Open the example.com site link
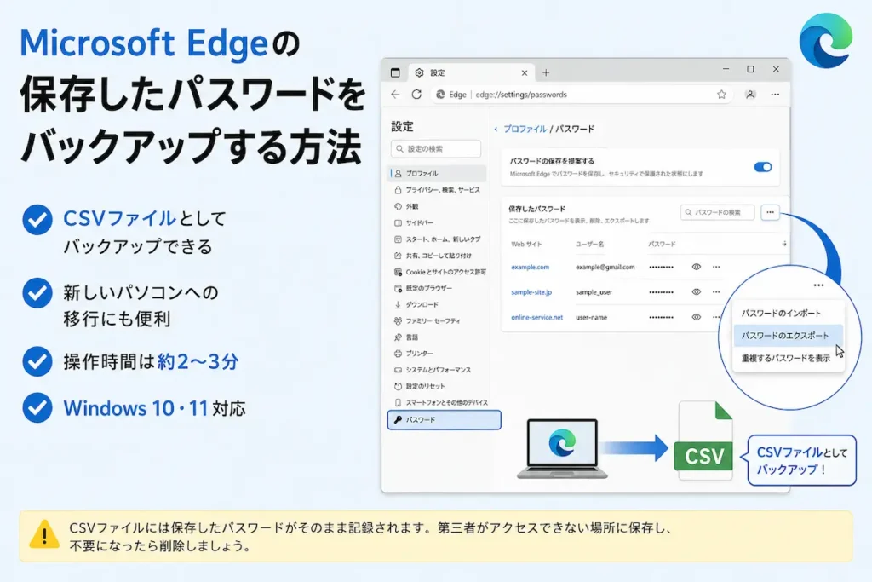872x582 pixels. 530,267
